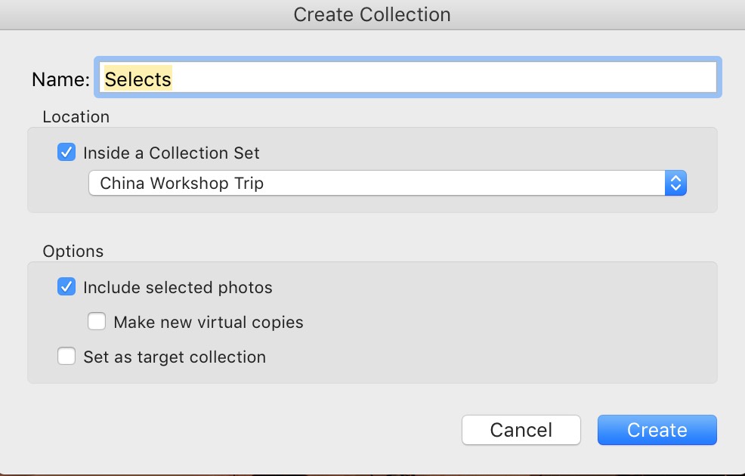Open the China Workshop Trip dropdown
The image size is (745, 476).
pyautogui.click(x=387, y=183)
